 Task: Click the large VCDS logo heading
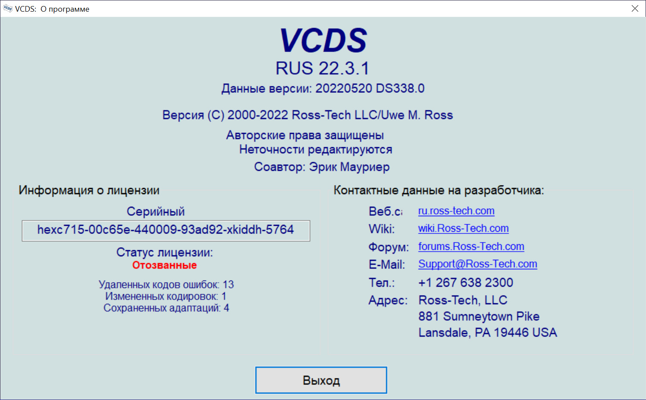coord(323,41)
